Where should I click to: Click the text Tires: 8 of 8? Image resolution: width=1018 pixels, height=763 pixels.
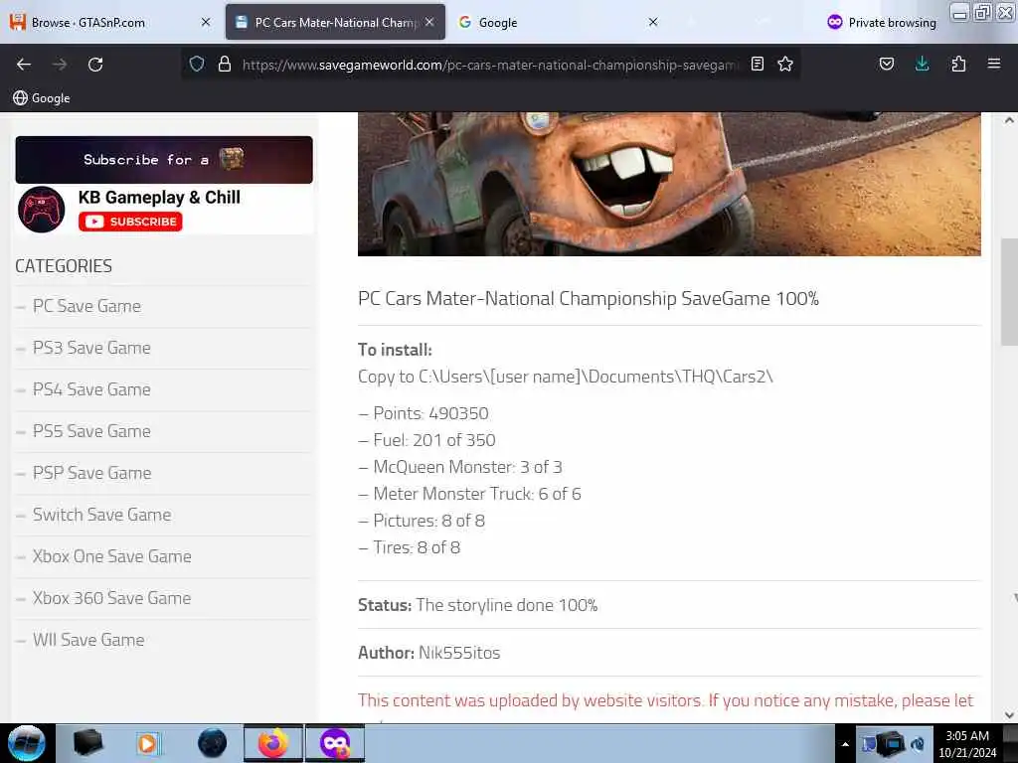pyautogui.click(x=417, y=547)
